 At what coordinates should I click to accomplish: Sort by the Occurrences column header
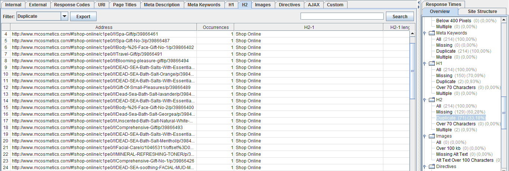pyautogui.click(x=216, y=27)
